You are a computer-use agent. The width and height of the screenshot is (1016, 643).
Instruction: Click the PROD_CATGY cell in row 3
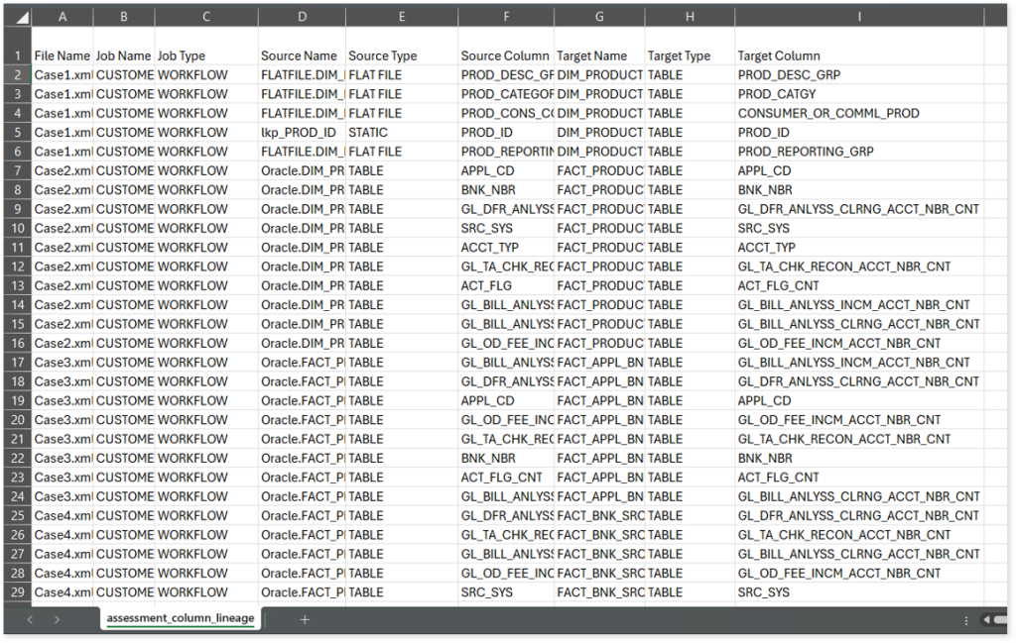(x=777, y=94)
